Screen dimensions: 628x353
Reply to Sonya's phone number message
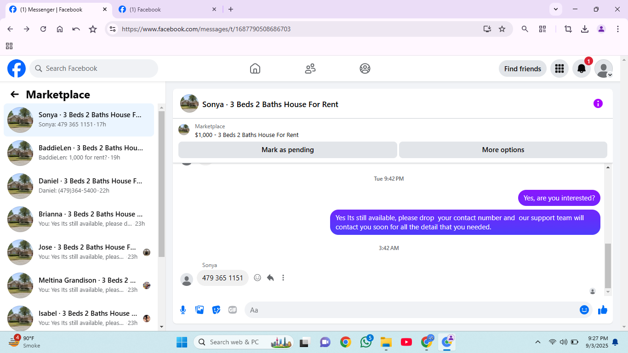[x=270, y=278]
